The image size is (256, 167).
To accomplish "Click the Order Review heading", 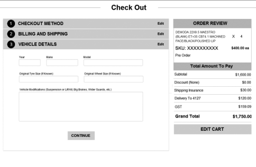I will [210, 23].
